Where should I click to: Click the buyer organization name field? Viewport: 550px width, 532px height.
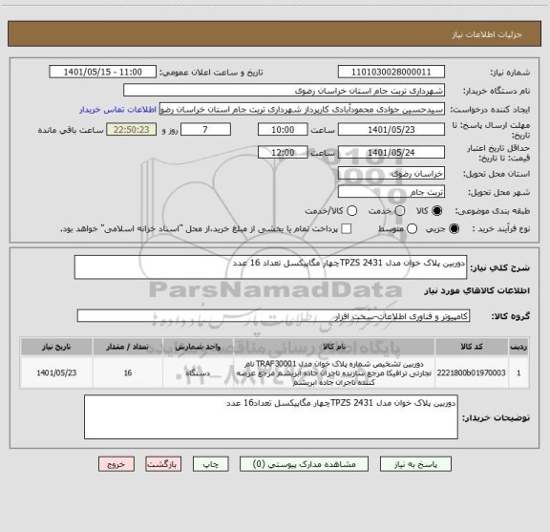coord(285,91)
